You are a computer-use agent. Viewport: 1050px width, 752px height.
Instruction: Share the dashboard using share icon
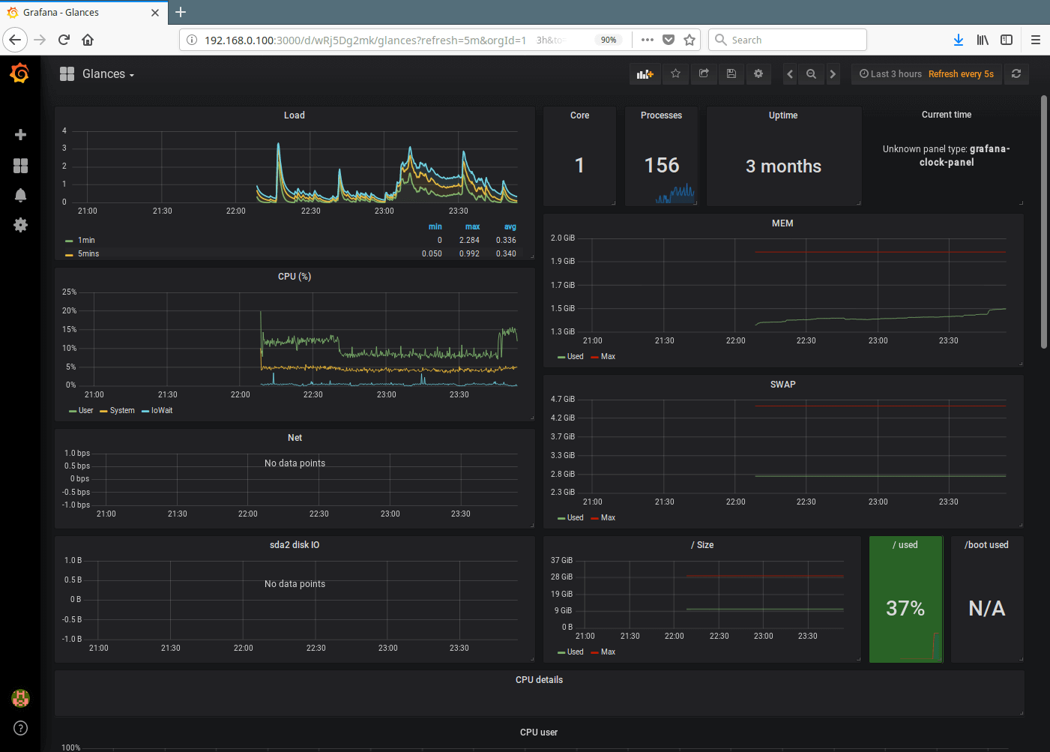(704, 74)
